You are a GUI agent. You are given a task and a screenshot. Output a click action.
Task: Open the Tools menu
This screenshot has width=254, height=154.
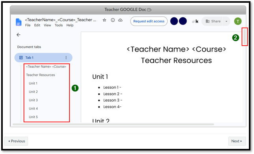click(x=59, y=25)
